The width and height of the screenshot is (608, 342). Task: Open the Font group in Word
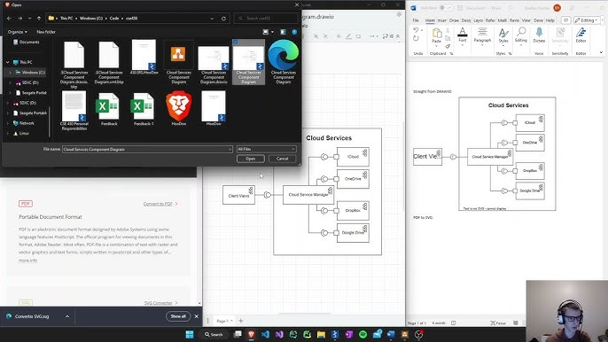463,36
